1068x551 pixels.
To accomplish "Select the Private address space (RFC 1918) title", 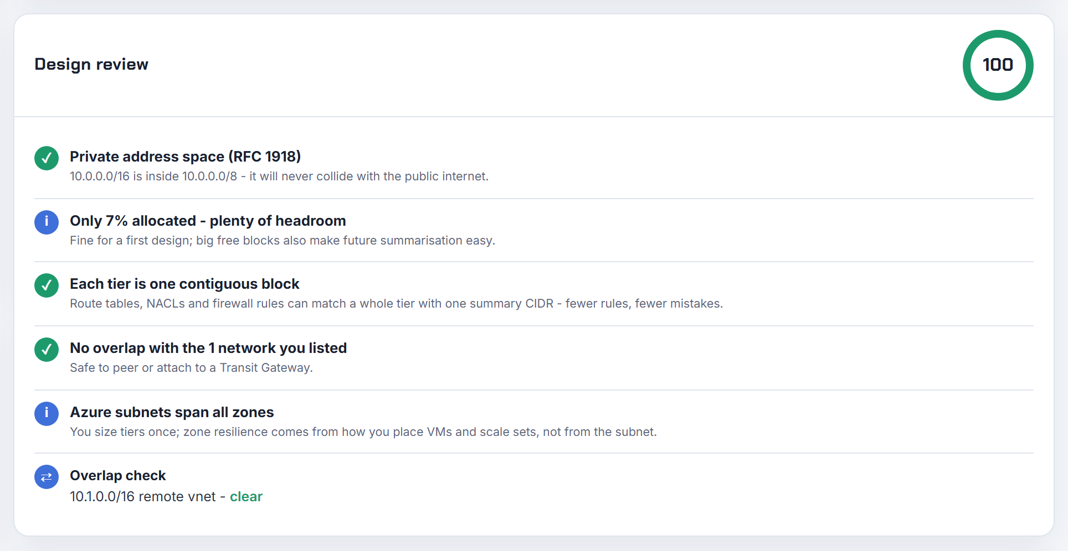I will click(x=186, y=157).
